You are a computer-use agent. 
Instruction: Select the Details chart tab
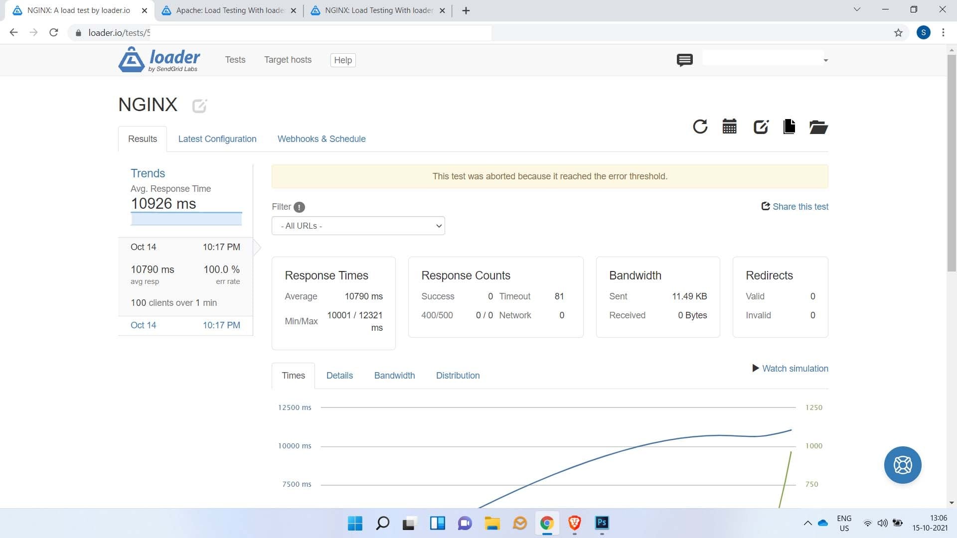(339, 376)
